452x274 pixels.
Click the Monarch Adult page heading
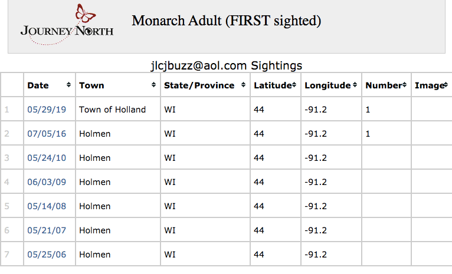pos(226,21)
